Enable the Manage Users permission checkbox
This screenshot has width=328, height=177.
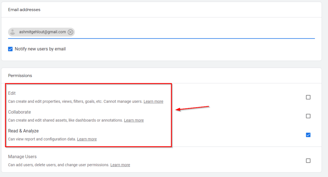click(x=308, y=160)
